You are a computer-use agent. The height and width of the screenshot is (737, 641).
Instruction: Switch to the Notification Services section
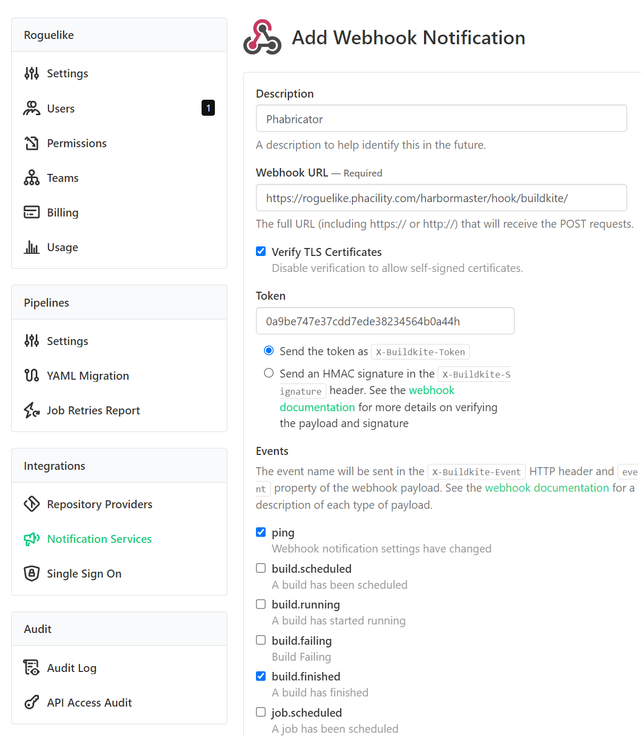(99, 539)
